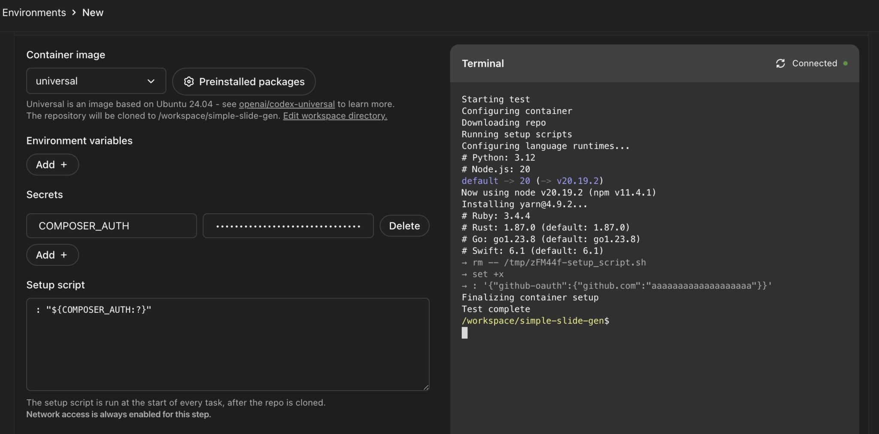This screenshot has height=434, width=879.
Task: Click the COMPOSER_AUTH secret name field
Action: (111, 226)
